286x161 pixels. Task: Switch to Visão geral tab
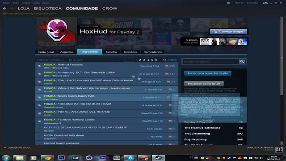46,52
